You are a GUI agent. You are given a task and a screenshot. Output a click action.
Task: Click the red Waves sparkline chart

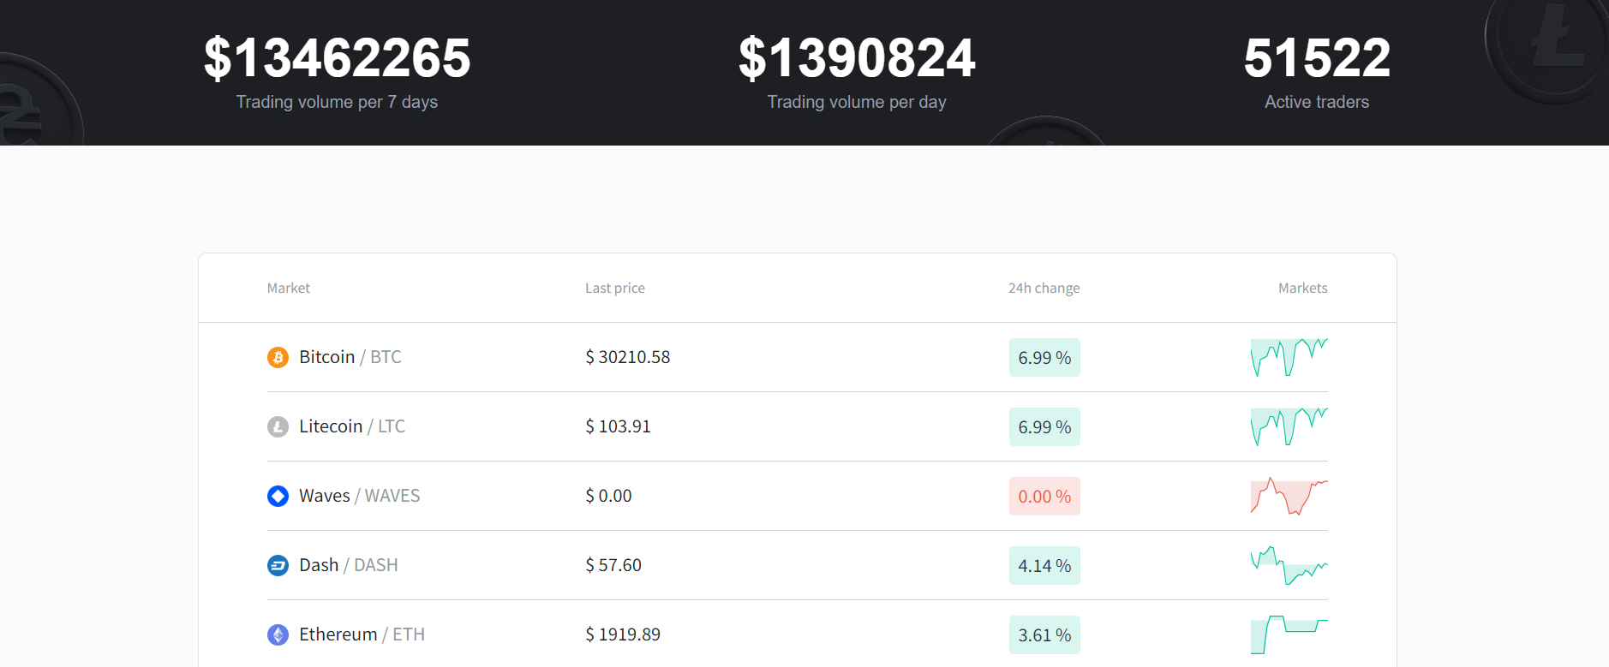click(1289, 496)
